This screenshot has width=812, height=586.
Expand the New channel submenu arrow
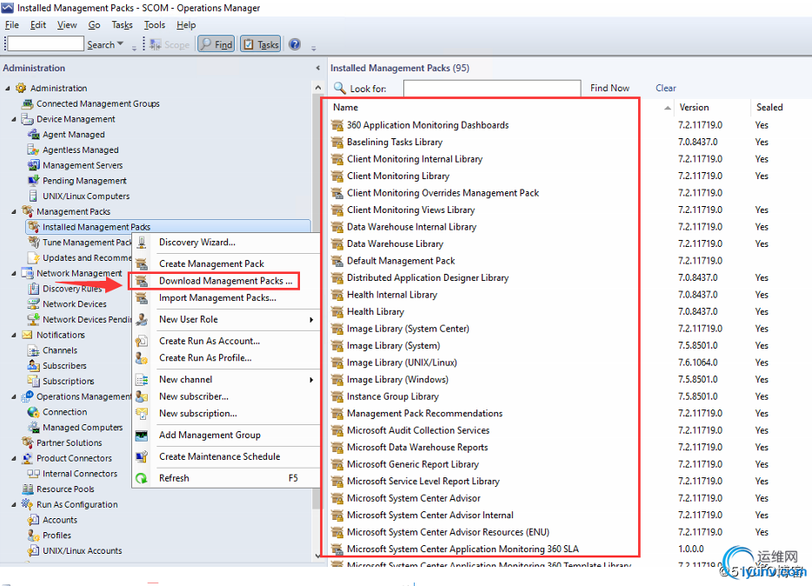(x=311, y=380)
